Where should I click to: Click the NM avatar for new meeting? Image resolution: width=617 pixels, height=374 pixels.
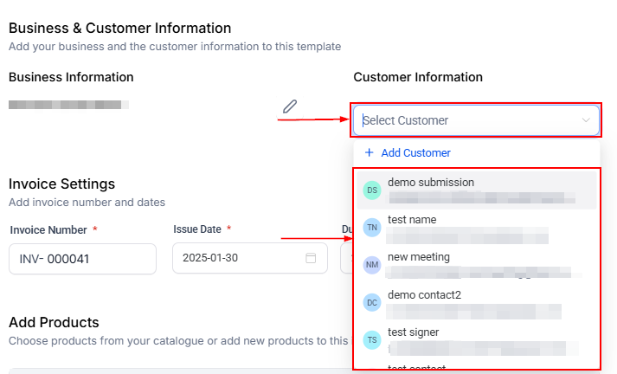pyautogui.click(x=372, y=264)
